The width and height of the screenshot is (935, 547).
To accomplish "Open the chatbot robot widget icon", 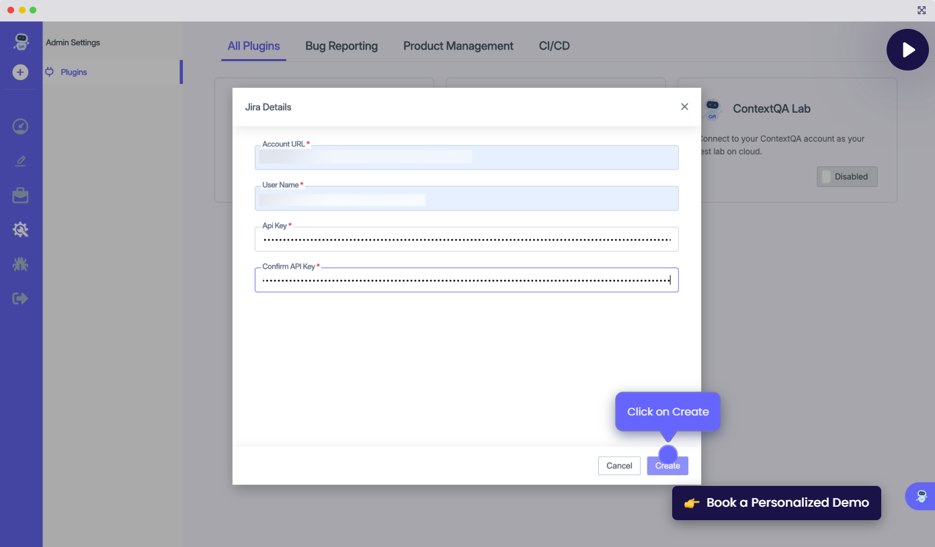I will [x=921, y=497].
